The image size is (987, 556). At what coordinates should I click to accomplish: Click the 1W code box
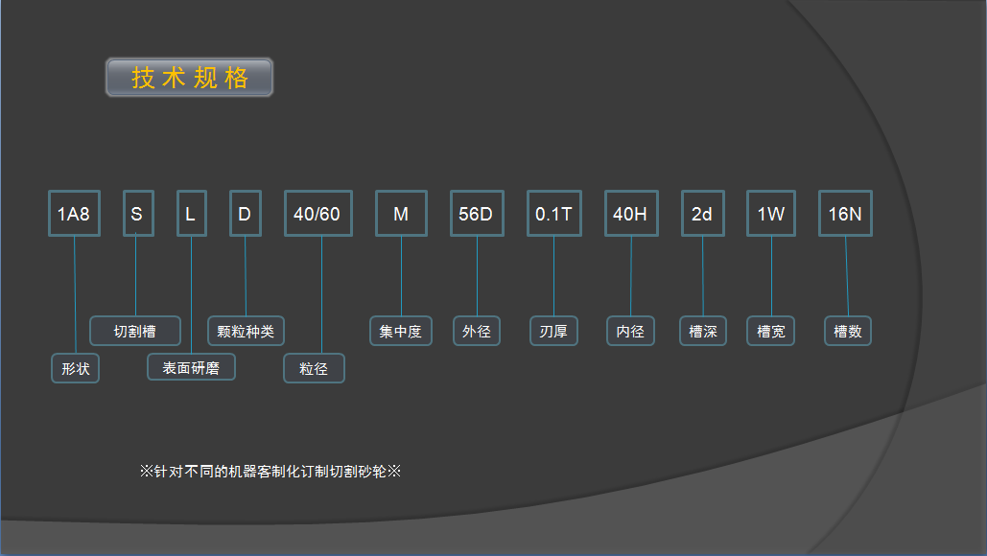[771, 214]
